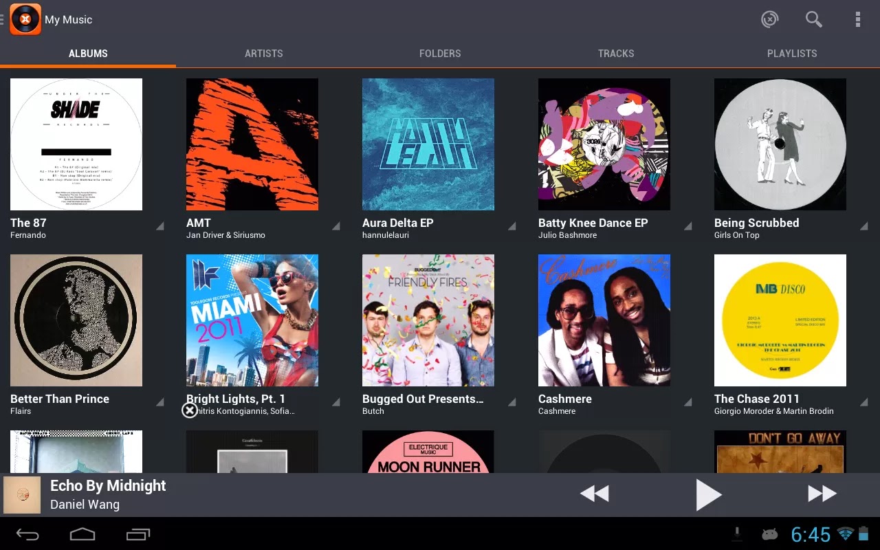The height and width of the screenshot is (550, 880).
Task: Open the 6:45 clock status
Action: (811, 534)
